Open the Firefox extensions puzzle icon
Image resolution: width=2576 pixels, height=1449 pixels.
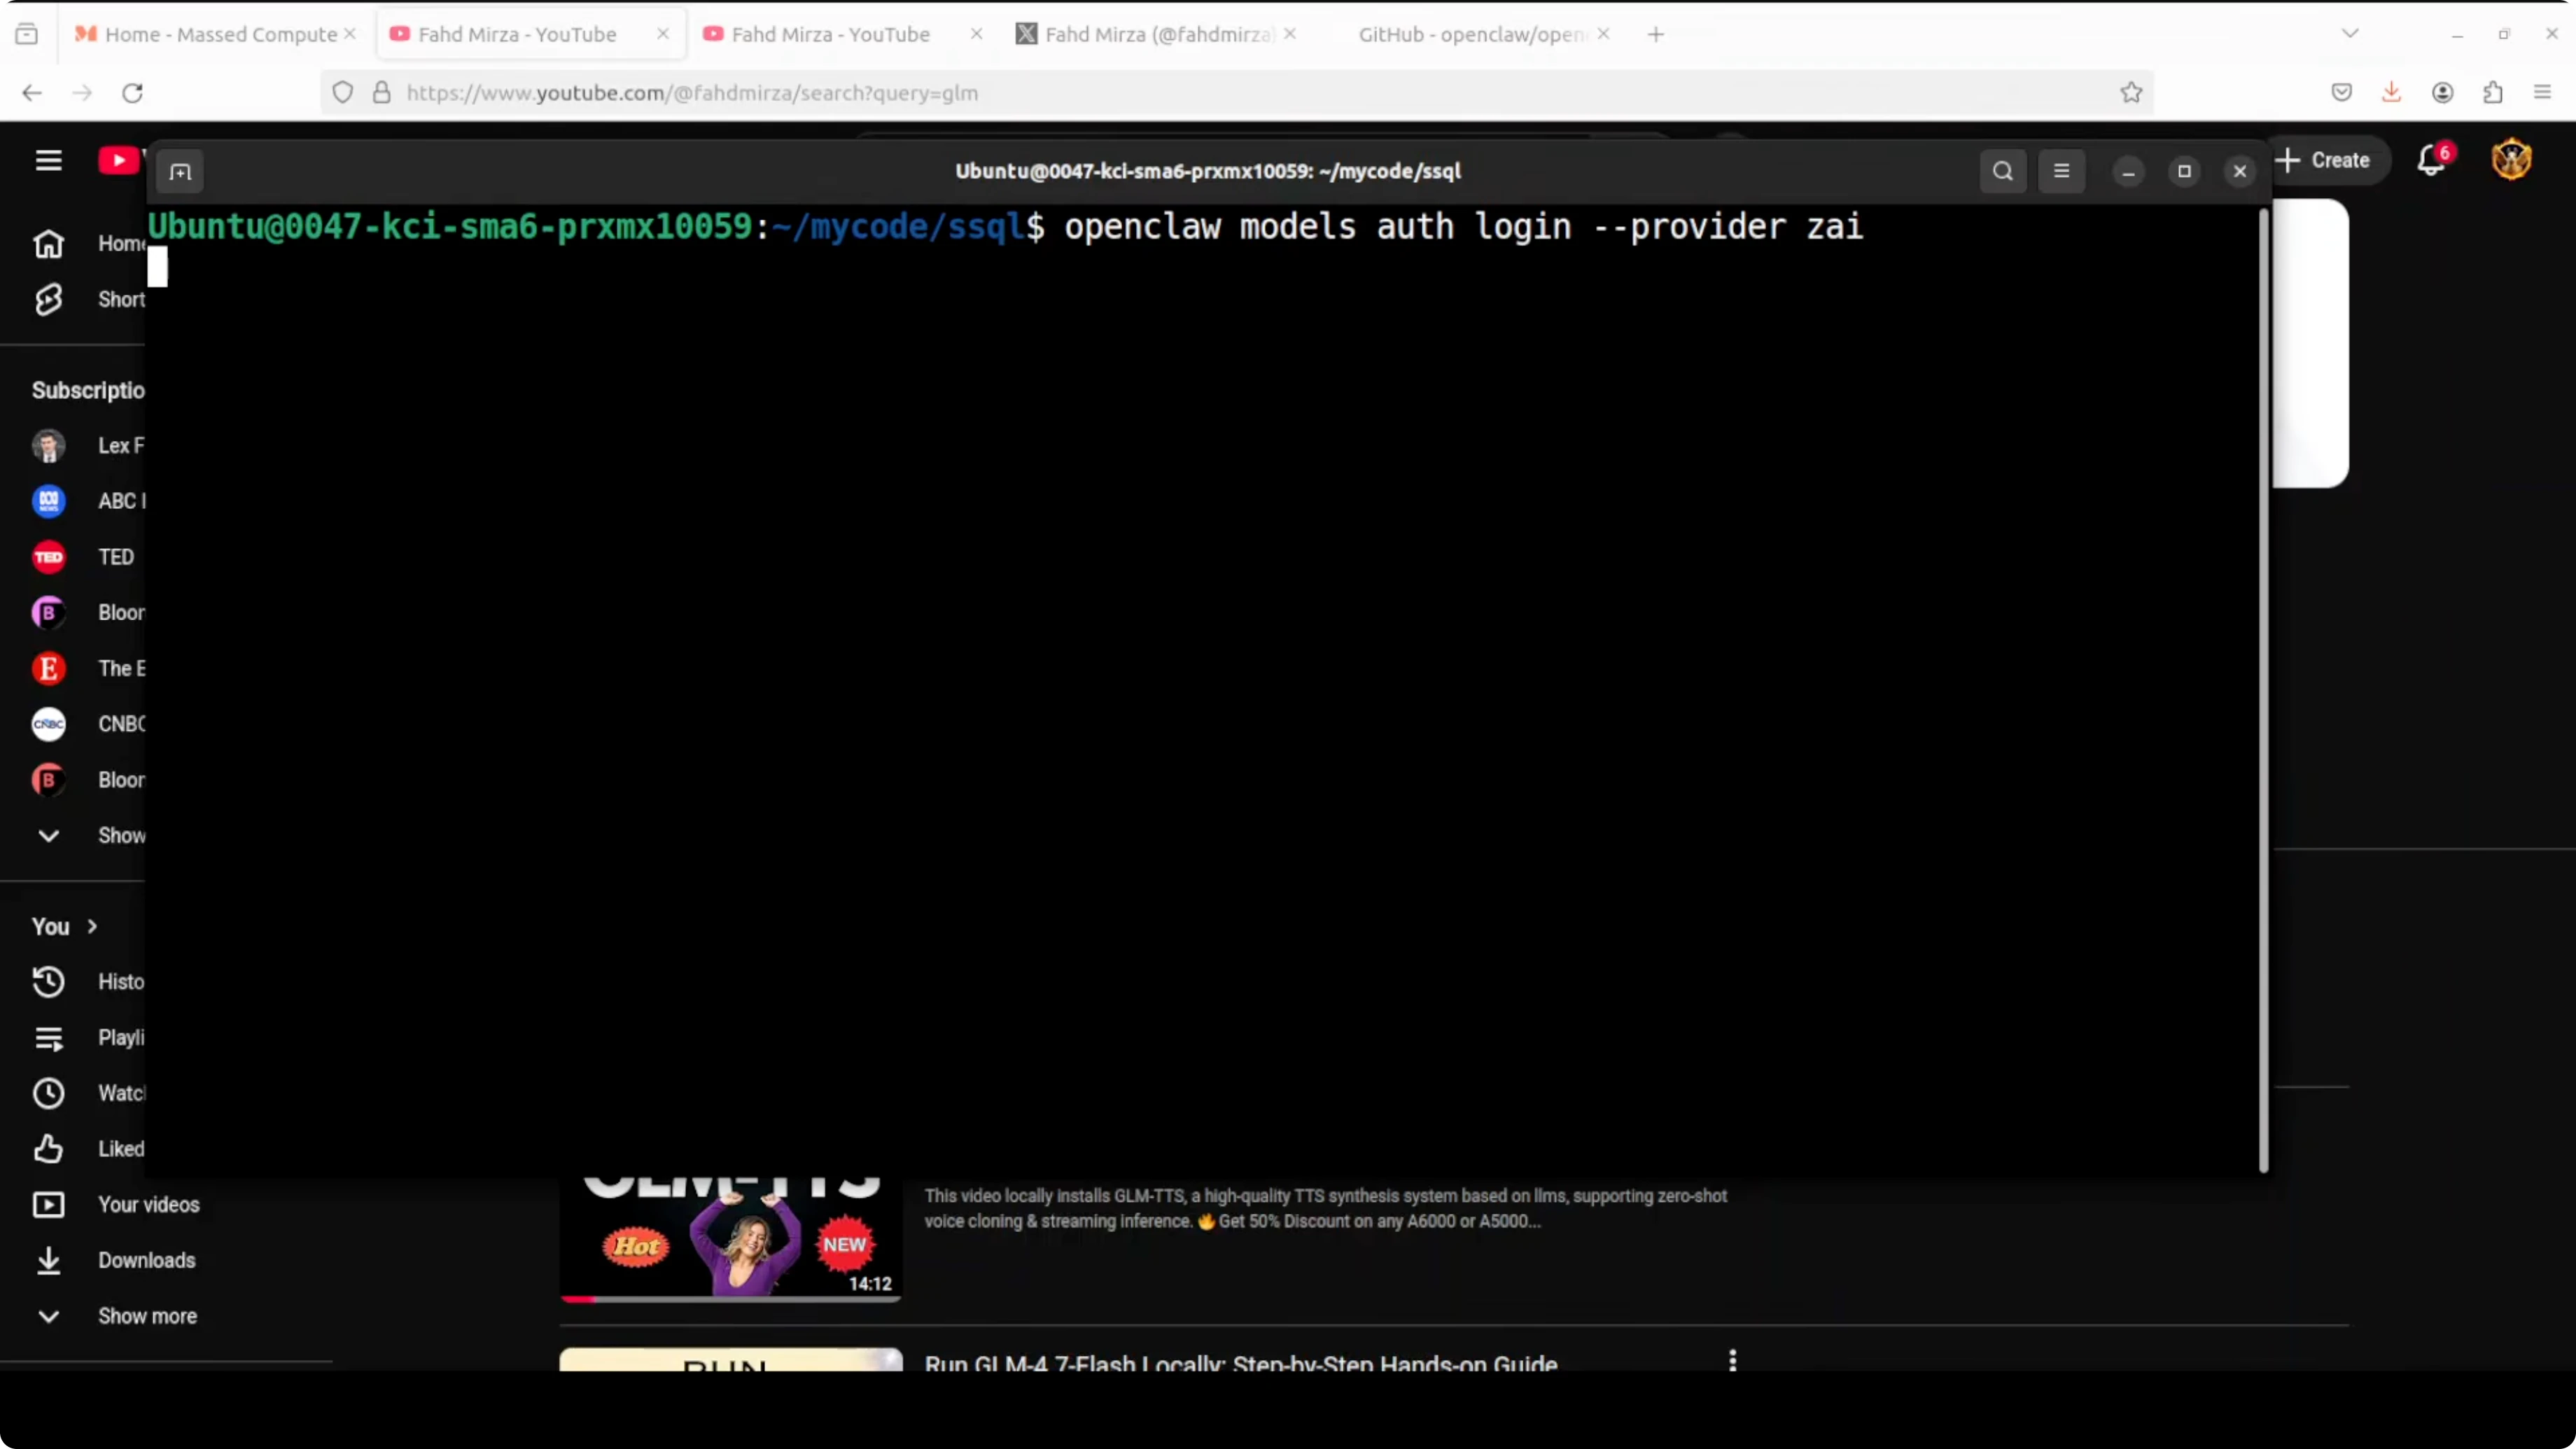point(2492,93)
